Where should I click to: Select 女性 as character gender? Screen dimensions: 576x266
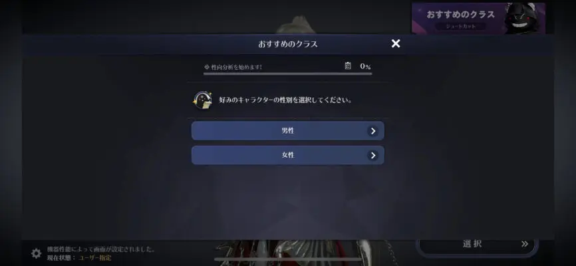287,155
